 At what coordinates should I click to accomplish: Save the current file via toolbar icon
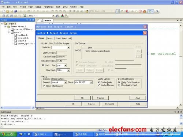point(12,11)
